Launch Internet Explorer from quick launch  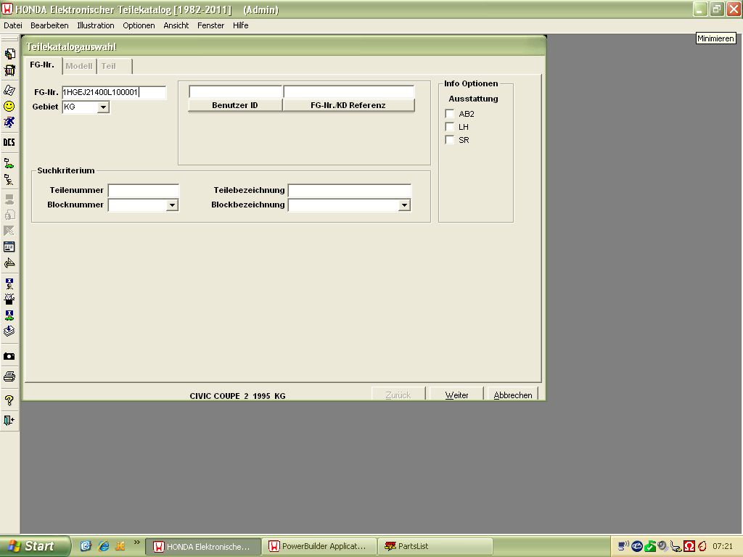click(x=103, y=546)
